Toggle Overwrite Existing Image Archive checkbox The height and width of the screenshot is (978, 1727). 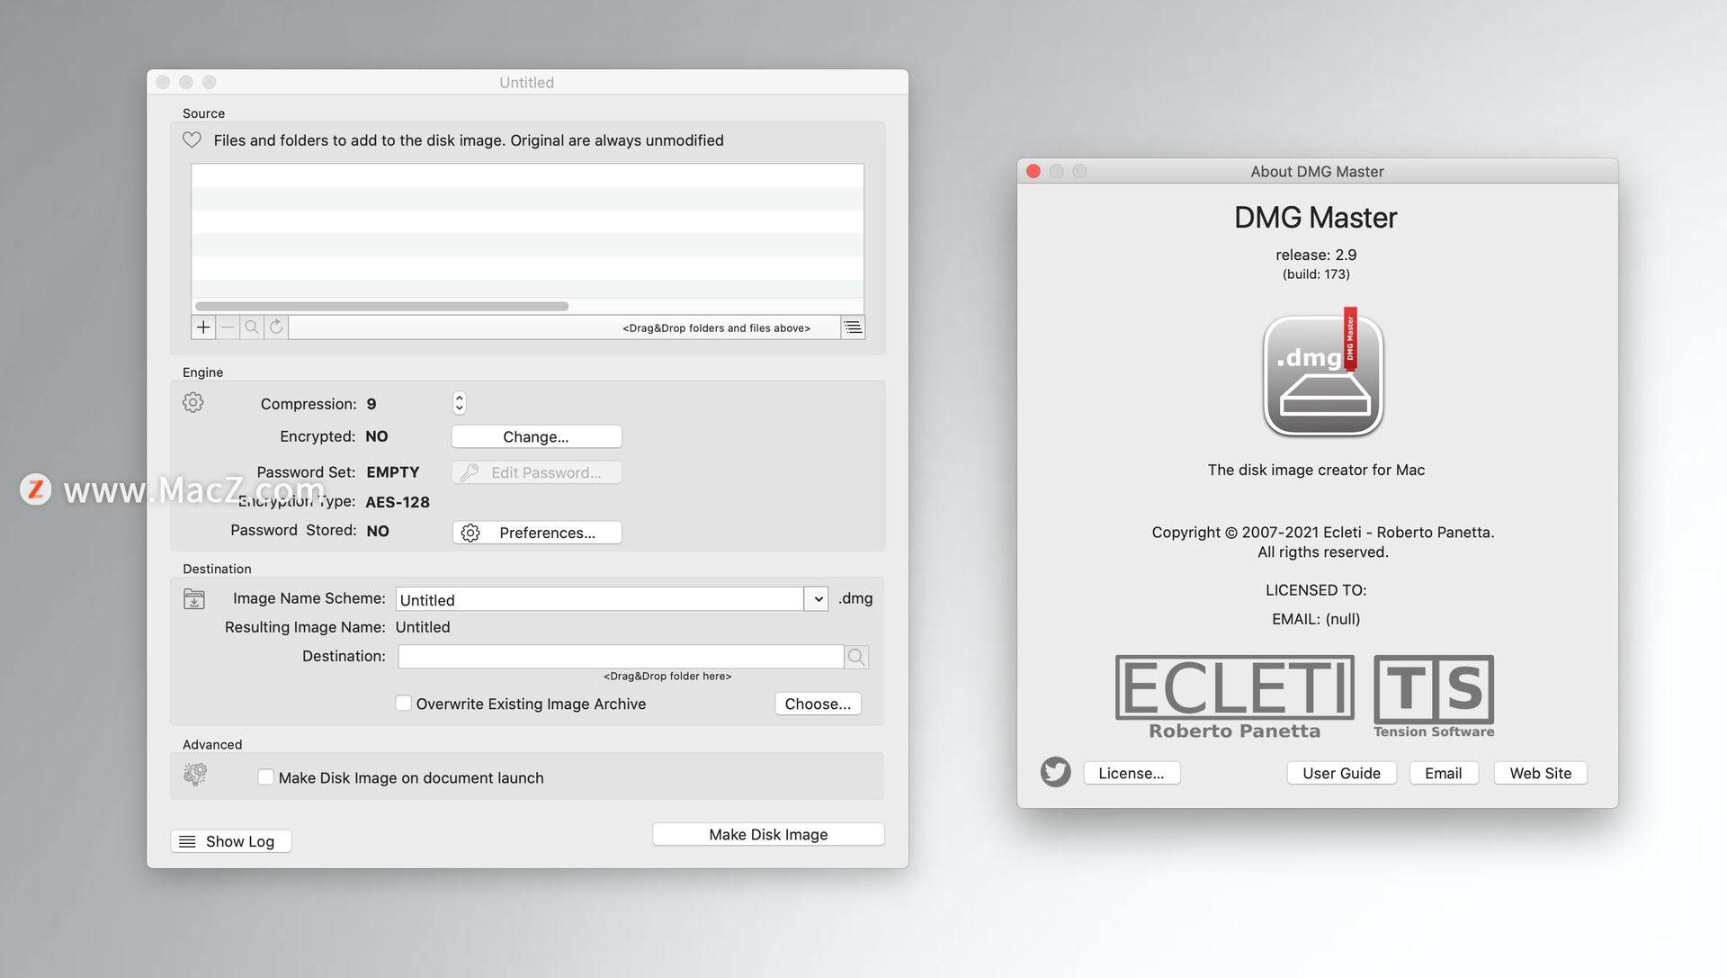point(402,704)
